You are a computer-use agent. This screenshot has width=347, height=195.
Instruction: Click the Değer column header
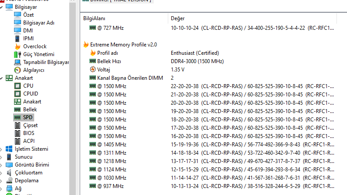pos(177,18)
